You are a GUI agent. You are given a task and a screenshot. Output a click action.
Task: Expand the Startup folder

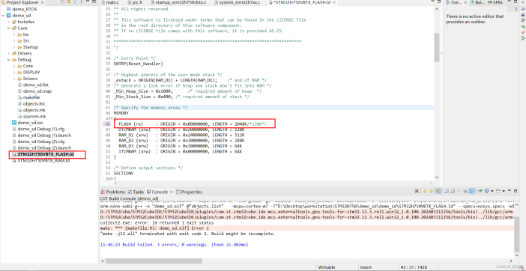(14, 47)
